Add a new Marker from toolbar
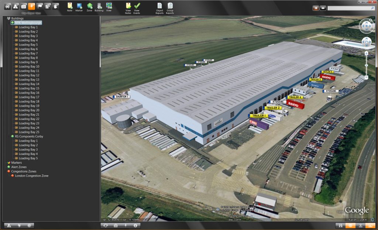Image resolution: width=378 pixels, height=230 pixels. [x=79, y=6]
